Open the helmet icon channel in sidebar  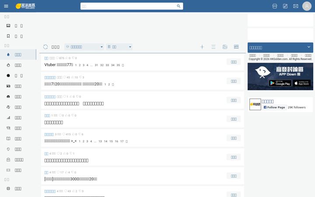pyautogui.click(x=18, y=97)
